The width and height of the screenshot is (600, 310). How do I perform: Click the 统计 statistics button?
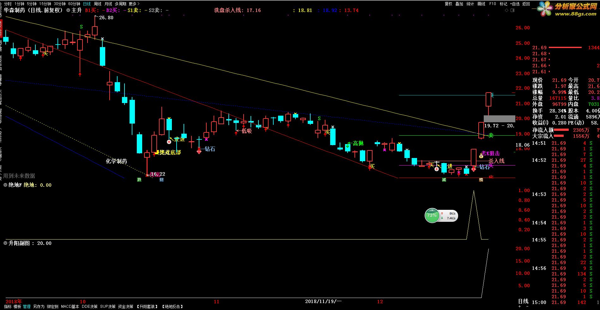coord(470,4)
